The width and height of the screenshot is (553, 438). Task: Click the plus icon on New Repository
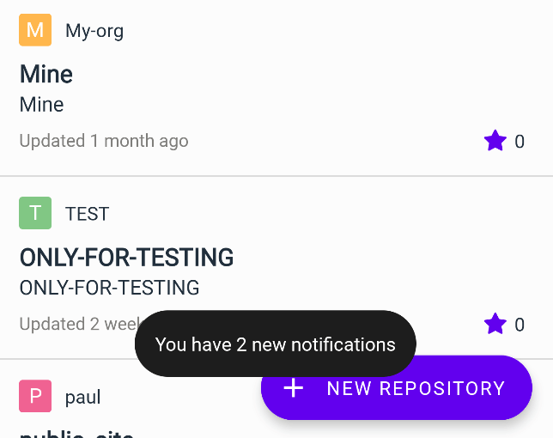(294, 388)
